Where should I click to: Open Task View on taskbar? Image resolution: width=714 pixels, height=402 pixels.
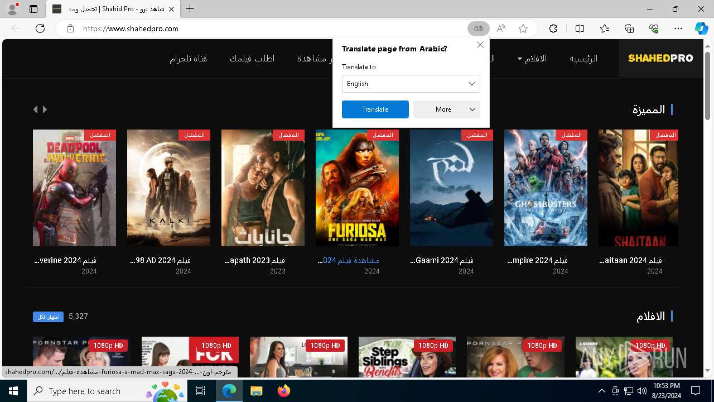[201, 391]
